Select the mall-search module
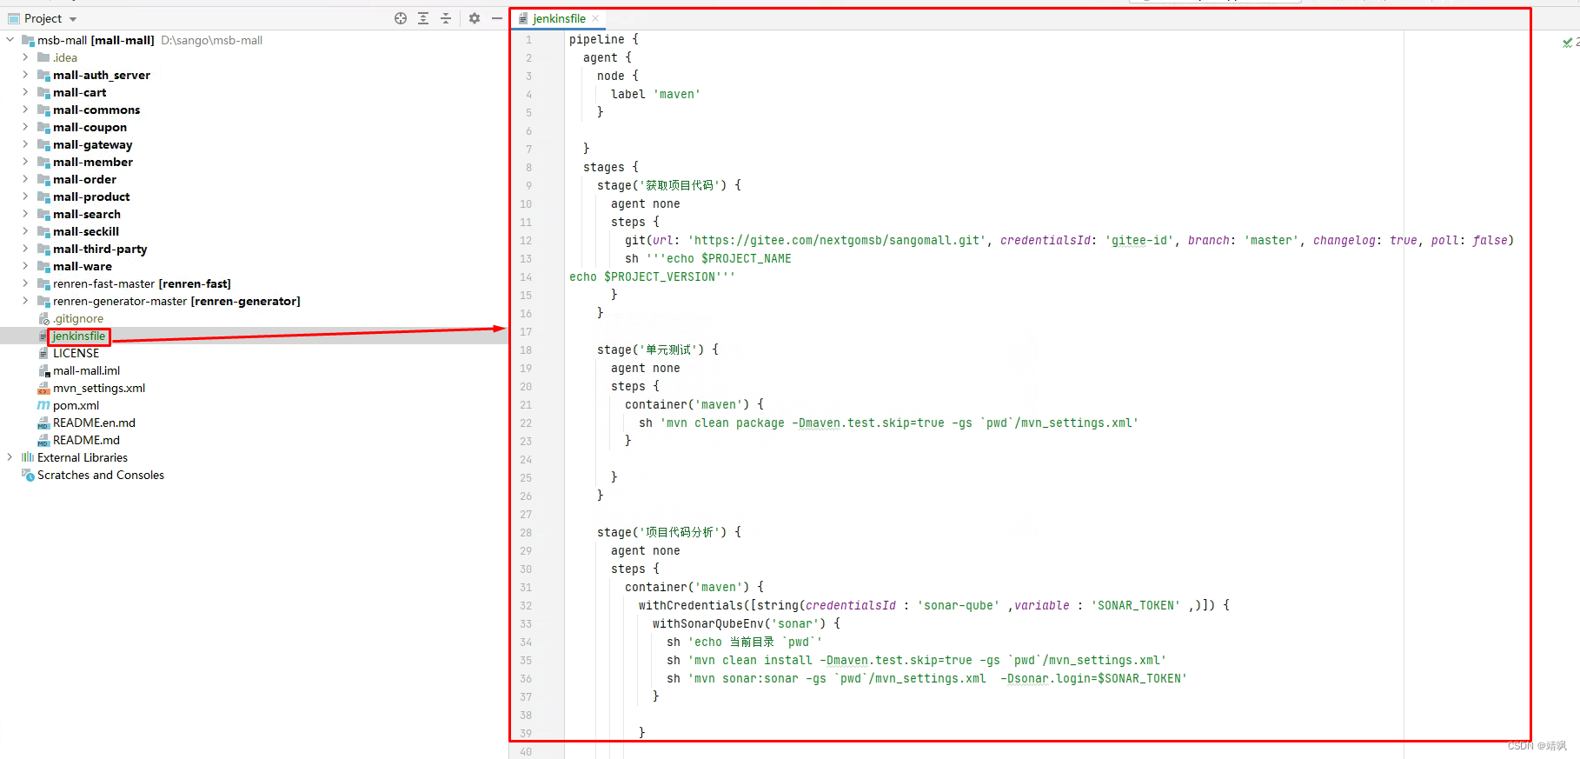1580x759 pixels. [87, 214]
